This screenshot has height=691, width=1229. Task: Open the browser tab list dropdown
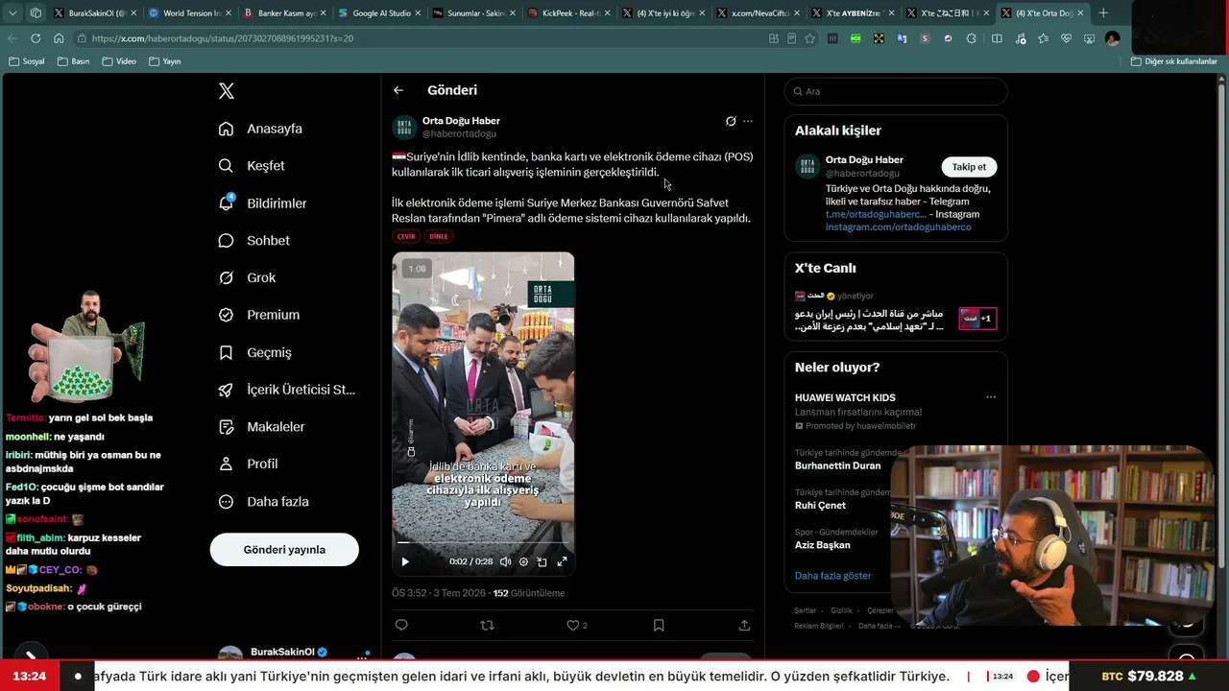pos(12,13)
